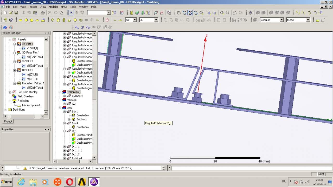
Task: Open the Model dropdown in the toolbar
Action: click(308, 20)
